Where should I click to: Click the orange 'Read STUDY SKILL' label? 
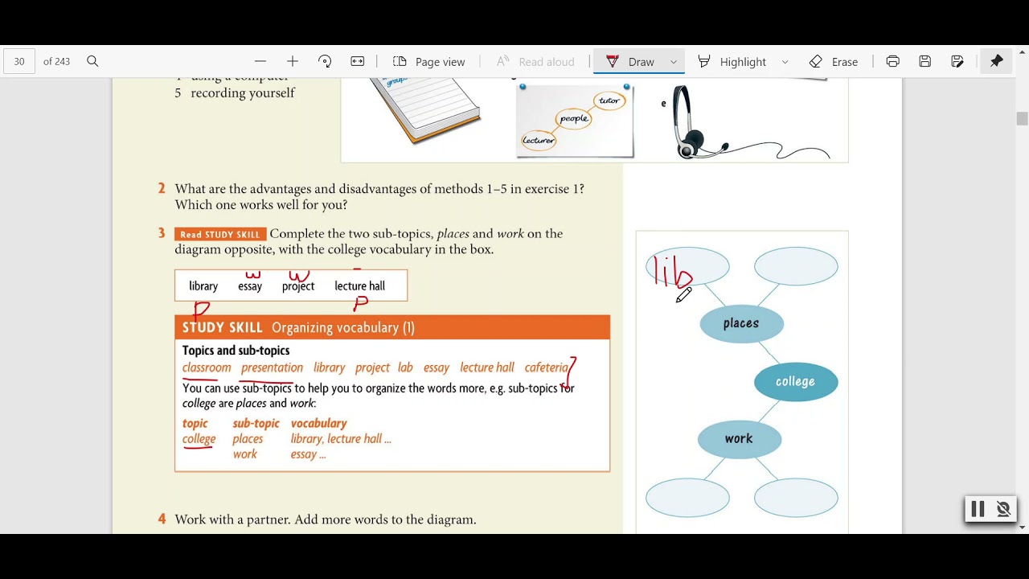click(x=219, y=234)
